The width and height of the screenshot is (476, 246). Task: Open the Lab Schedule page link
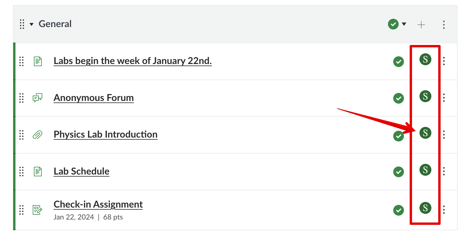(x=81, y=171)
